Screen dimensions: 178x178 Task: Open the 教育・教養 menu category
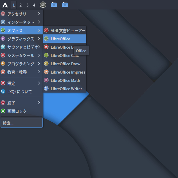click(22, 72)
